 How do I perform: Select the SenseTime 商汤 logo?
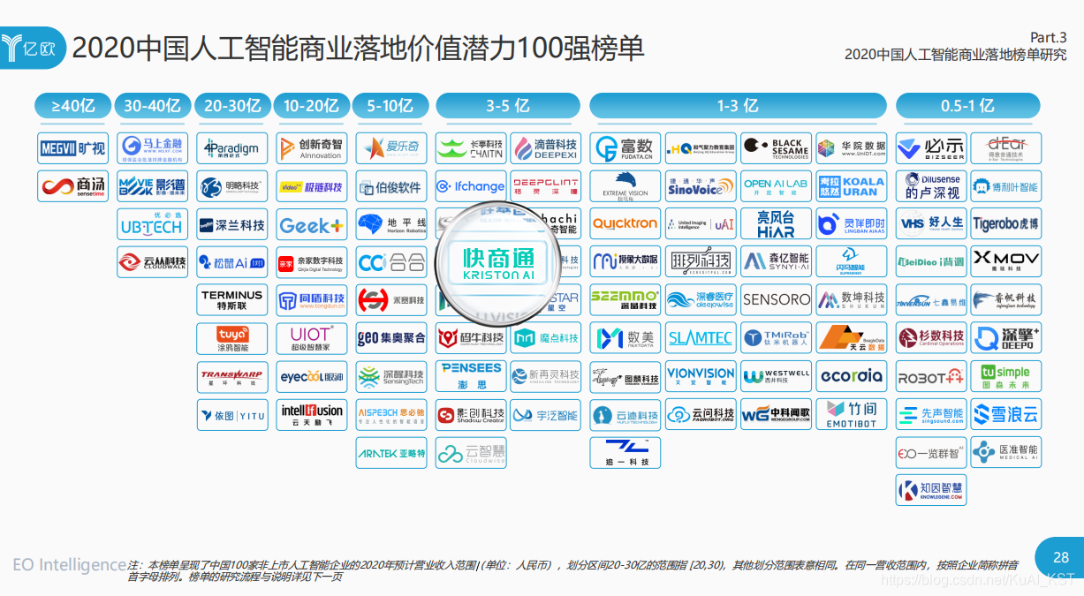click(72, 186)
